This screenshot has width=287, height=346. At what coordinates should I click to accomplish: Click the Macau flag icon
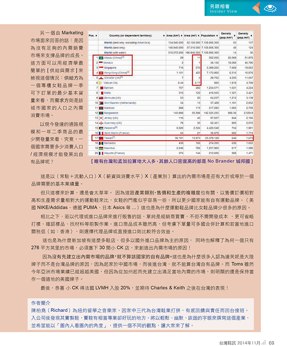click(101, 58)
